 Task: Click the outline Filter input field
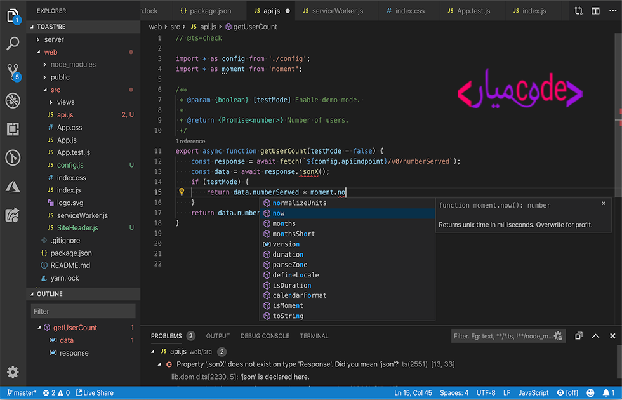[83, 311]
